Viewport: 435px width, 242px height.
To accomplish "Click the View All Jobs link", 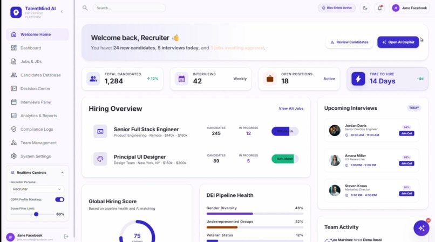I will click(x=291, y=109).
